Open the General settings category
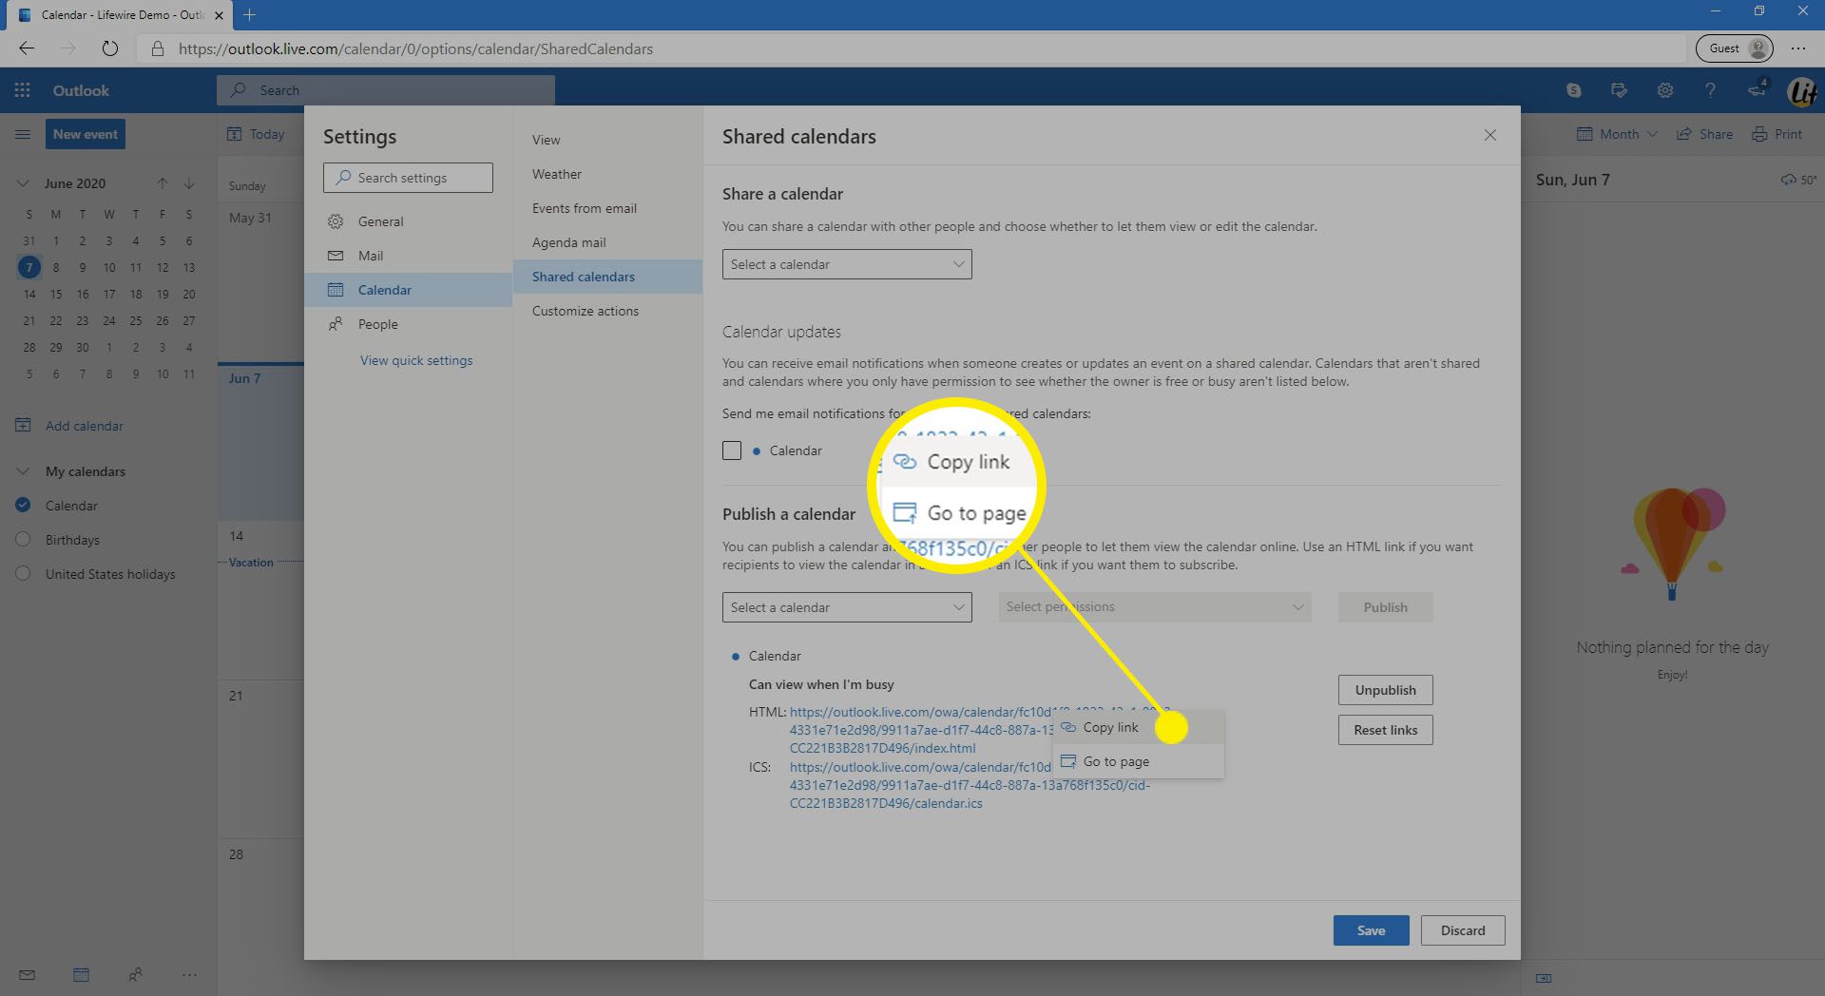 pos(409,221)
